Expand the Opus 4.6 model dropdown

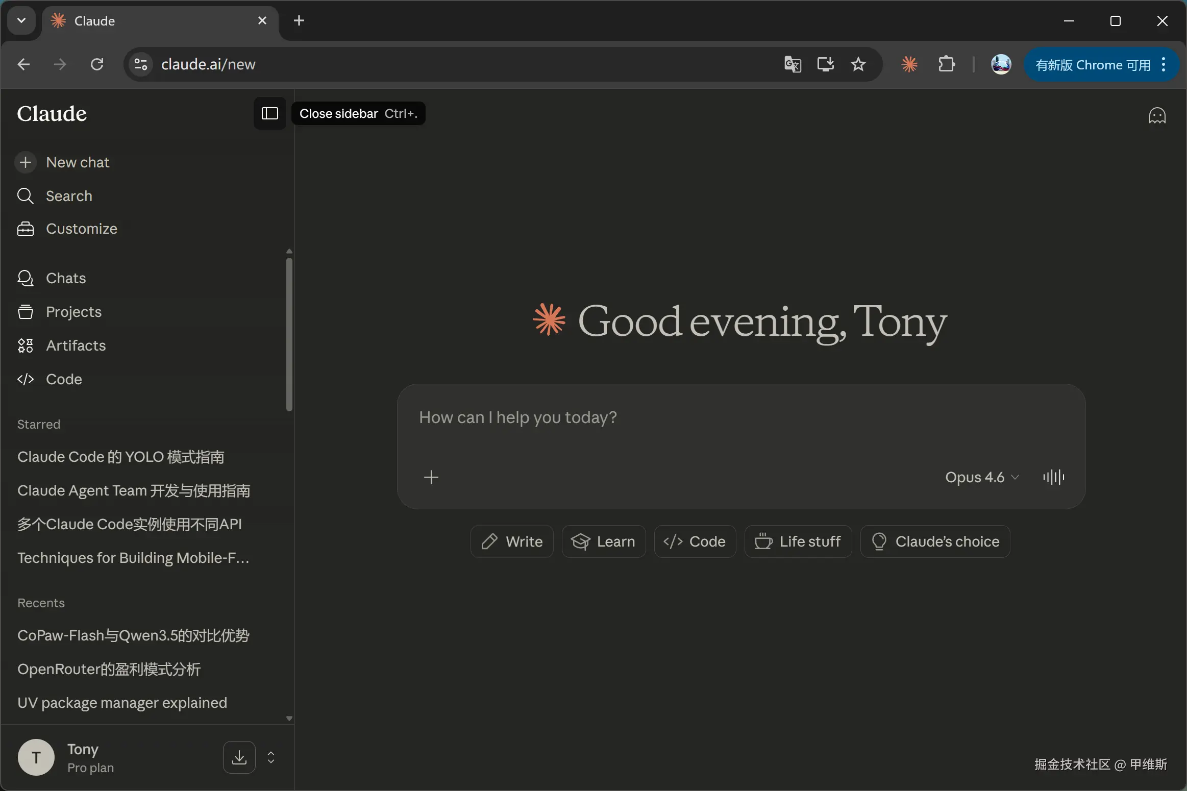click(x=981, y=477)
